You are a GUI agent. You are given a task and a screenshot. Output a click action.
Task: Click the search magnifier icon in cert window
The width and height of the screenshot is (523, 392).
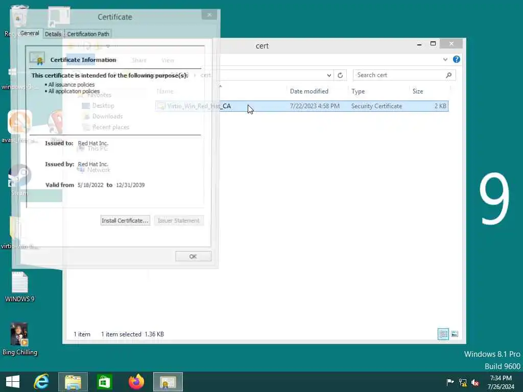pos(449,75)
